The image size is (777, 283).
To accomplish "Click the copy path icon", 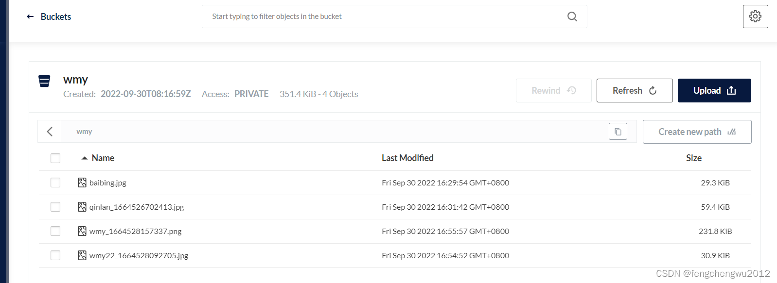I will pos(618,131).
